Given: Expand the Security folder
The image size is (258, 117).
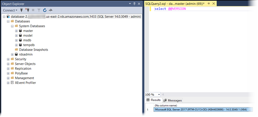Looking at the screenshot, I should point(8,59).
